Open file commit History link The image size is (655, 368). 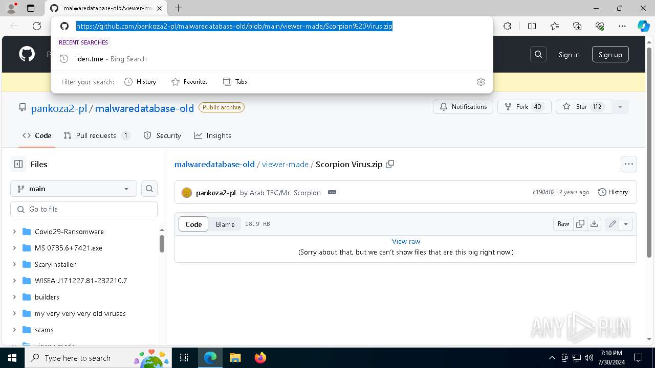pyautogui.click(x=613, y=192)
